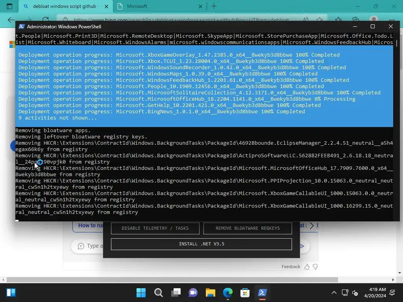This screenshot has height=302, width=403.
Task: Click the PPIProjection registry removal line
Action: (x=204, y=184)
